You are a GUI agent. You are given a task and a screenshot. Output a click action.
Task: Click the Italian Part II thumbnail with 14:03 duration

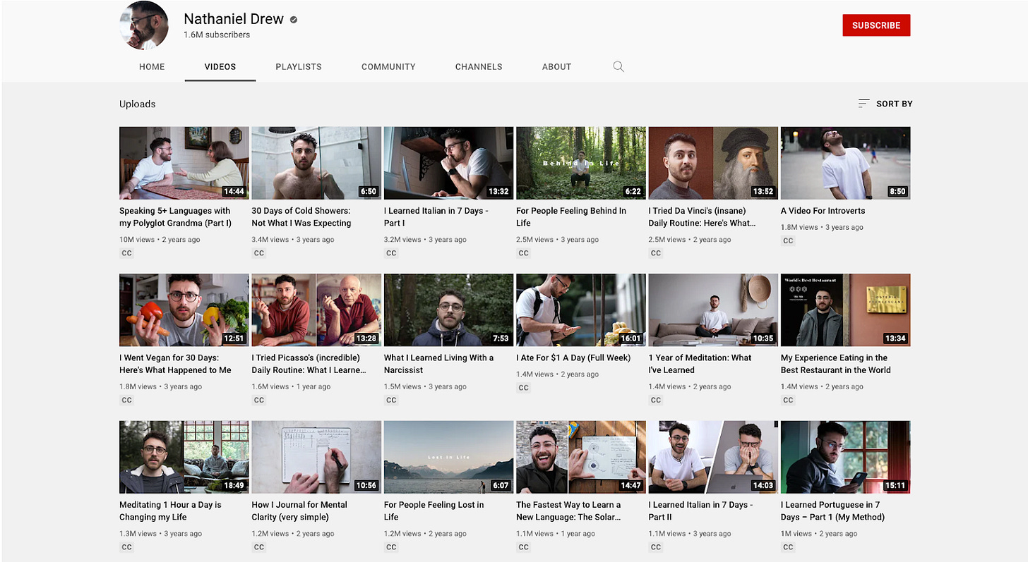pos(713,457)
